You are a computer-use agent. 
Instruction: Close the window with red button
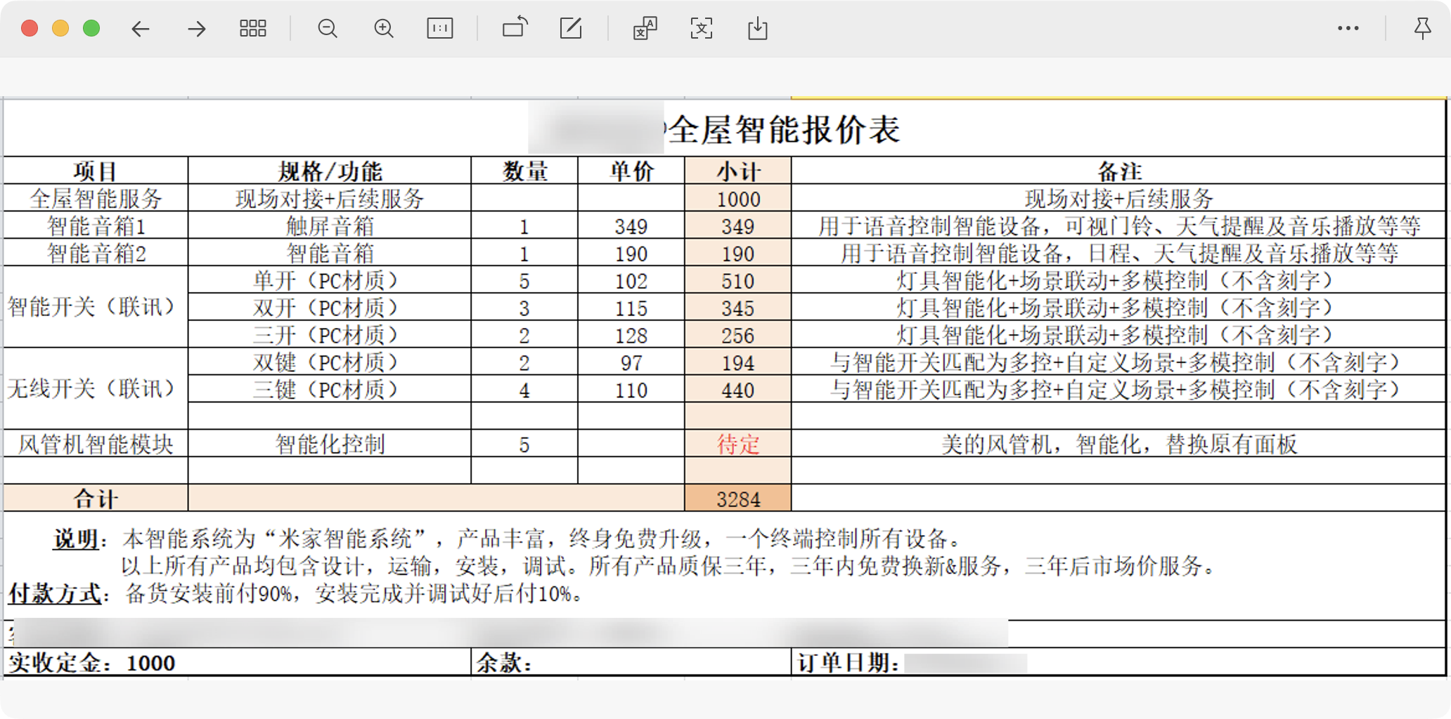(x=30, y=29)
